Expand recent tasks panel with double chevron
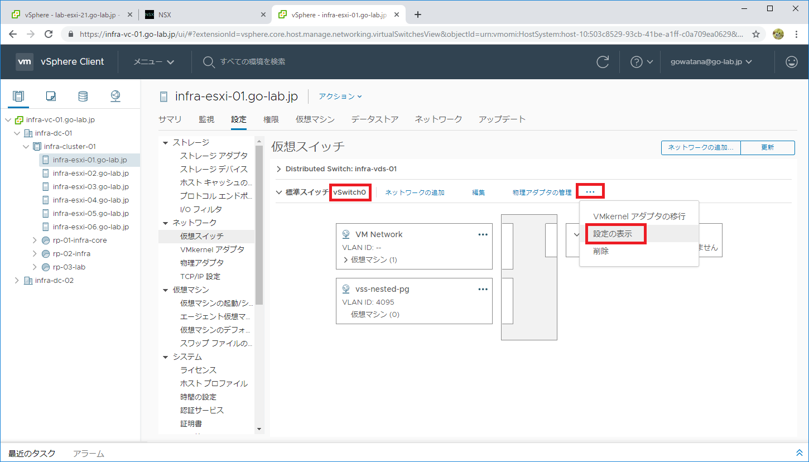 point(799,453)
